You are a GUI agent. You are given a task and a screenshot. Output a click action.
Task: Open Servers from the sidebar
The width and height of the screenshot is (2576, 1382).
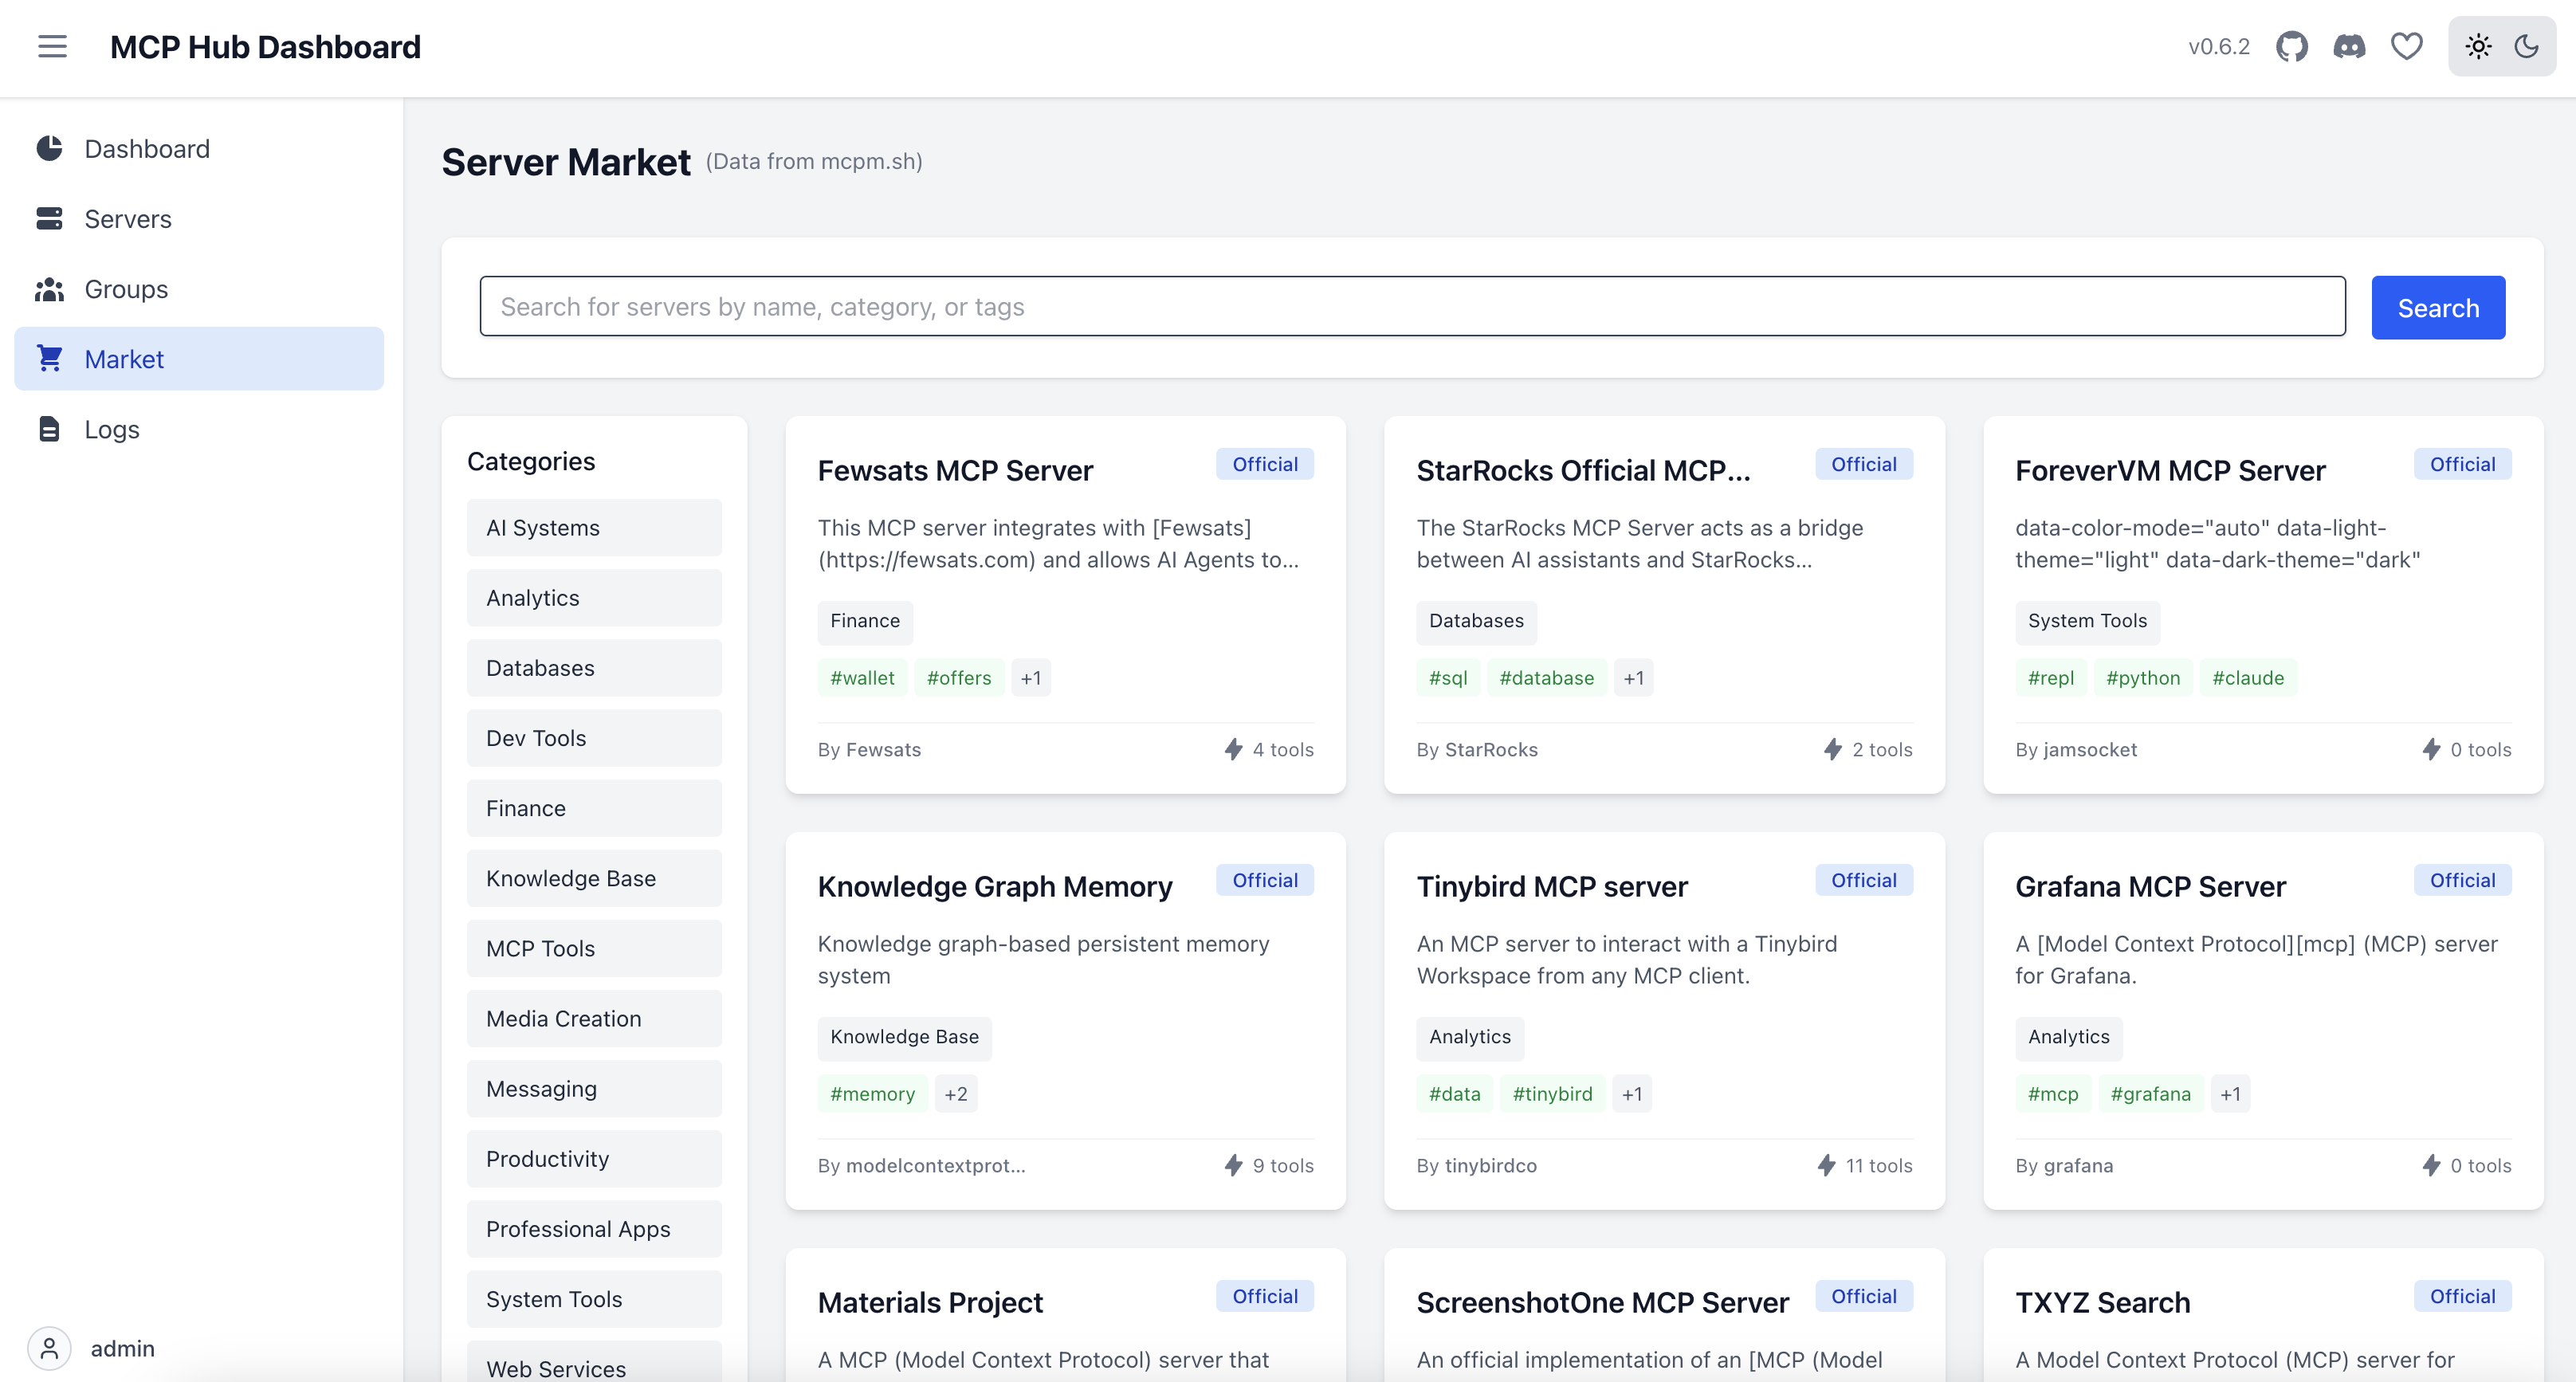(x=127, y=219)
